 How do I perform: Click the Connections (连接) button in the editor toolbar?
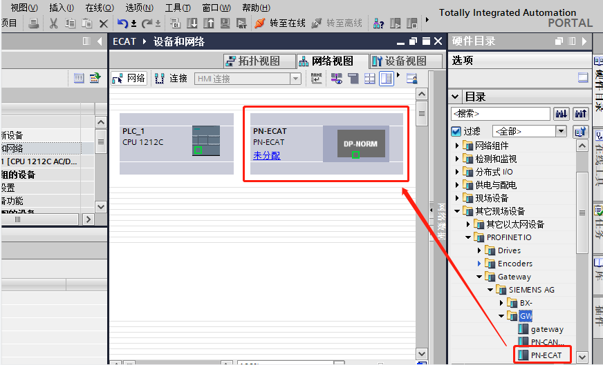171,79
